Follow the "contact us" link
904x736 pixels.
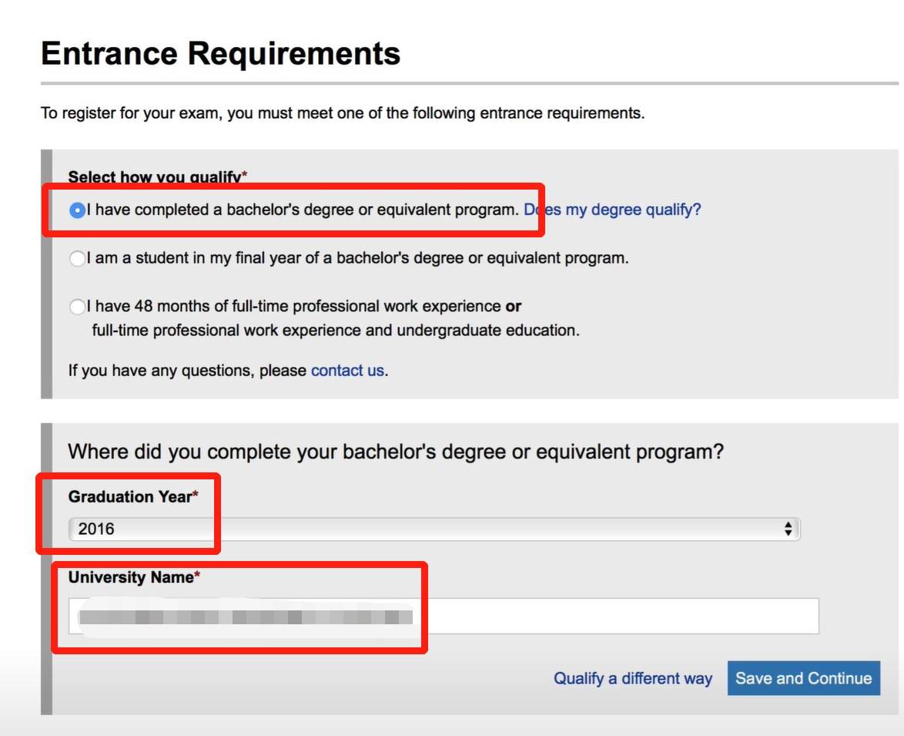[347, 371]
